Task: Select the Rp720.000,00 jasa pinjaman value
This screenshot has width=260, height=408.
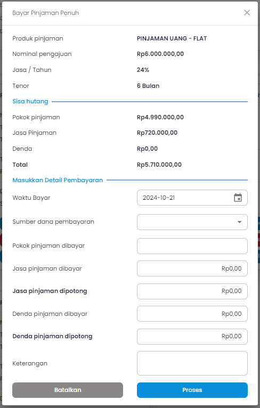Action: [157, 133]
